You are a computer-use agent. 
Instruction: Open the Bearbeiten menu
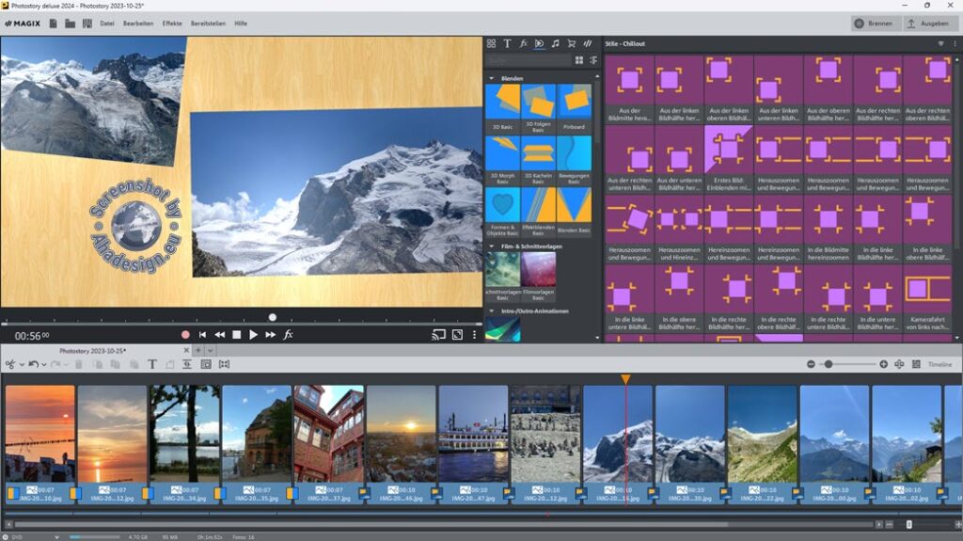pyautogui.click(x=138, y=24)
